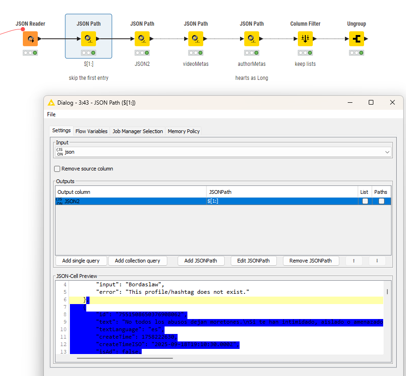
Task: Select the JSON Path node labeled JSON2
Action: coord(142,39)
